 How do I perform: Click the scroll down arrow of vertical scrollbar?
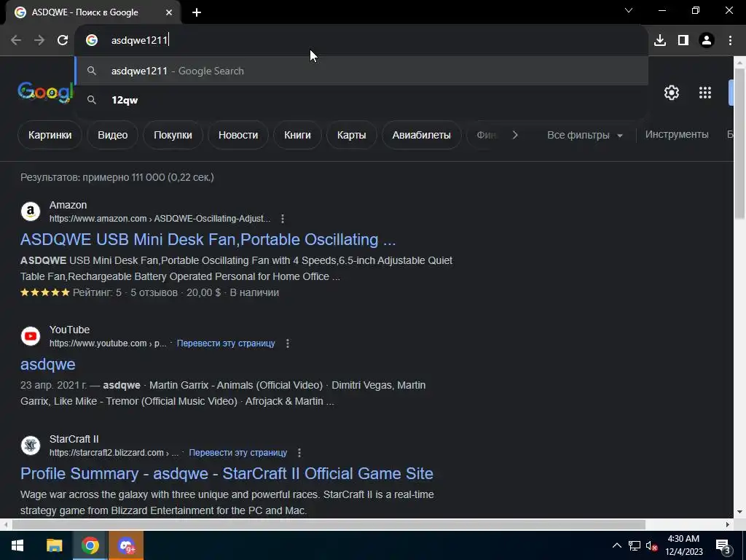pyautogui.click(x=739, y=513)
